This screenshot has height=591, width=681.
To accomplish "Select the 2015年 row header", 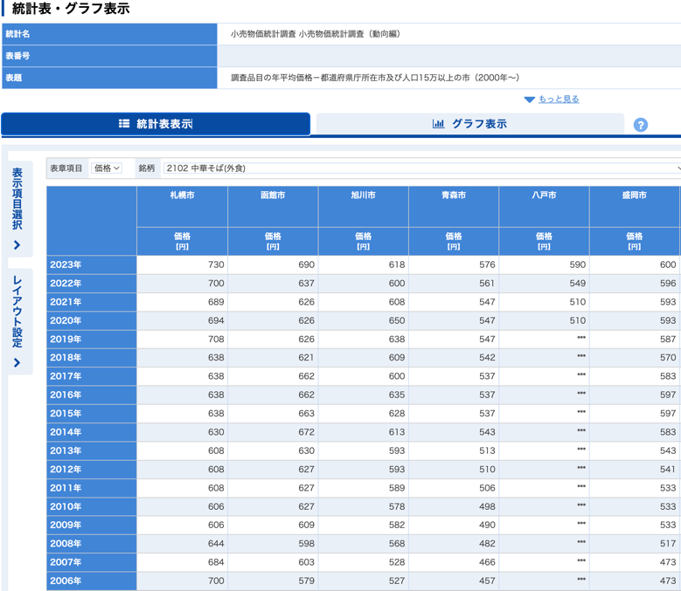I will coord(91,414).
